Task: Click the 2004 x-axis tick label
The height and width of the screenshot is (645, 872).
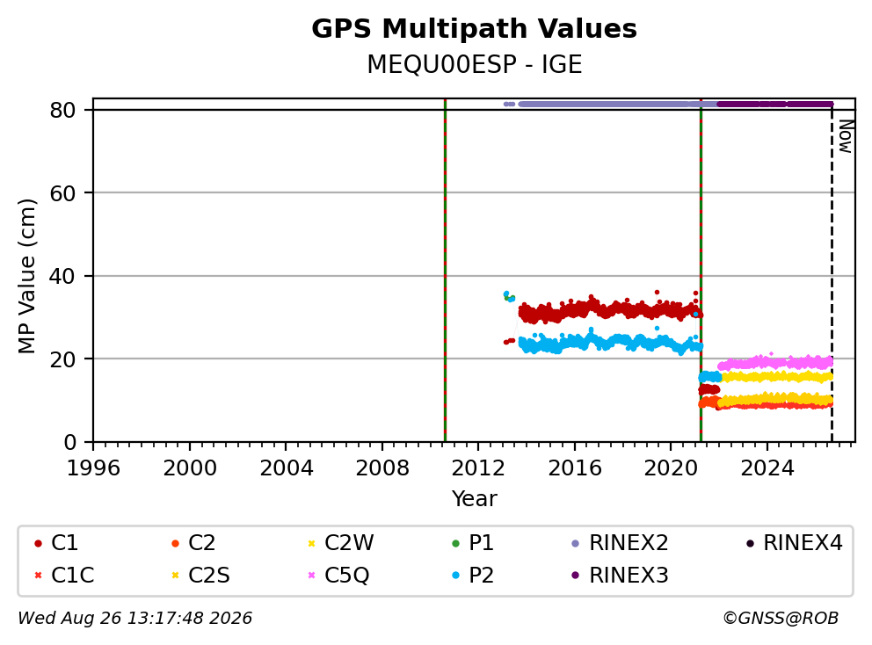Action: click(x=286, y=468)
